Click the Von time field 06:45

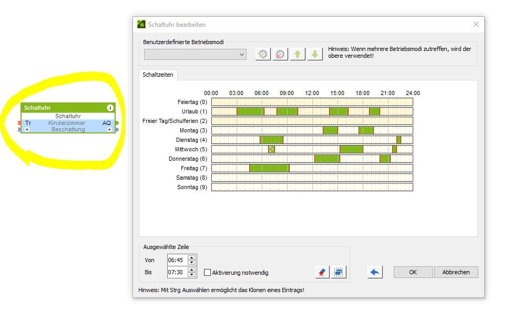pos(177,260)
